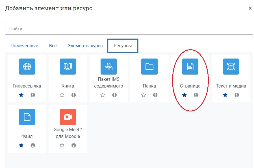The width and height of the screenshot is (254, 168).
Task: Star the Папка resource
Action: coord(144,95)
